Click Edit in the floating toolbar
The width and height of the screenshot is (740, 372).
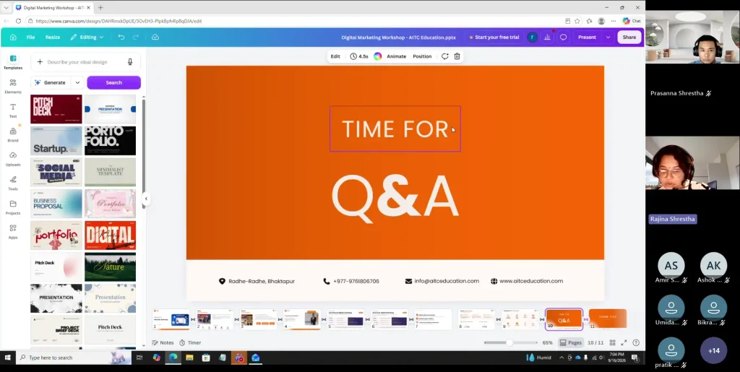tap(335, 56)
